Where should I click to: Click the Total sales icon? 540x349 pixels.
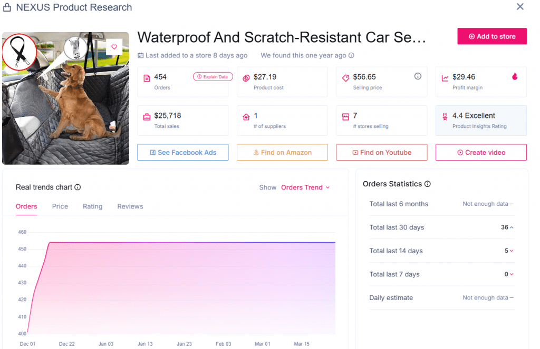click(x=147, y=116)
